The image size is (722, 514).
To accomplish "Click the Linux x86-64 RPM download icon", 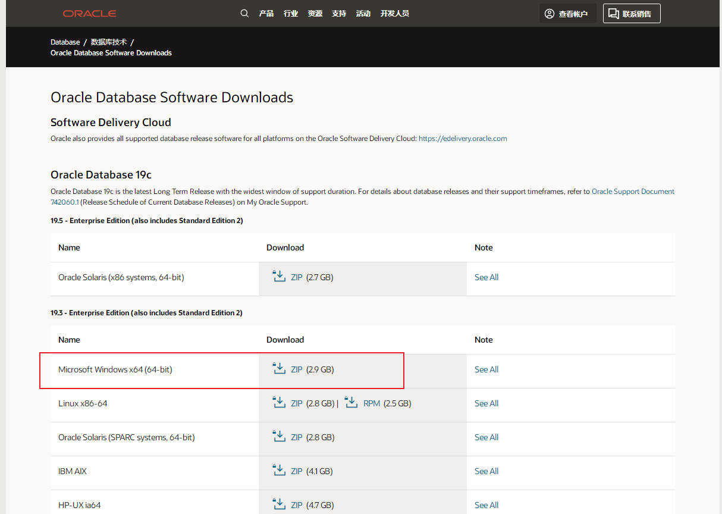I will 351,403.
